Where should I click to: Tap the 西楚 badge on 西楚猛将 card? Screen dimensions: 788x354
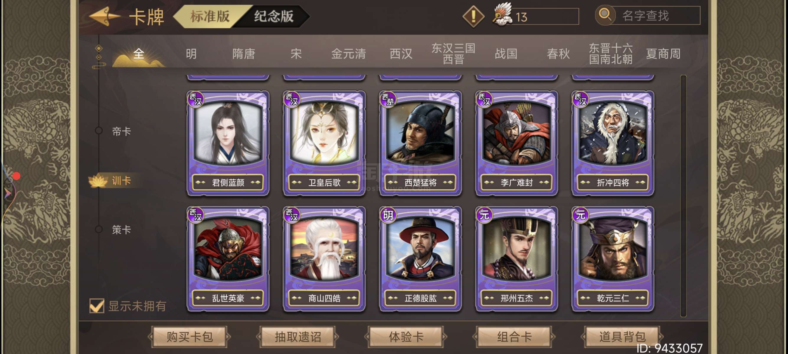coord(388,99)
